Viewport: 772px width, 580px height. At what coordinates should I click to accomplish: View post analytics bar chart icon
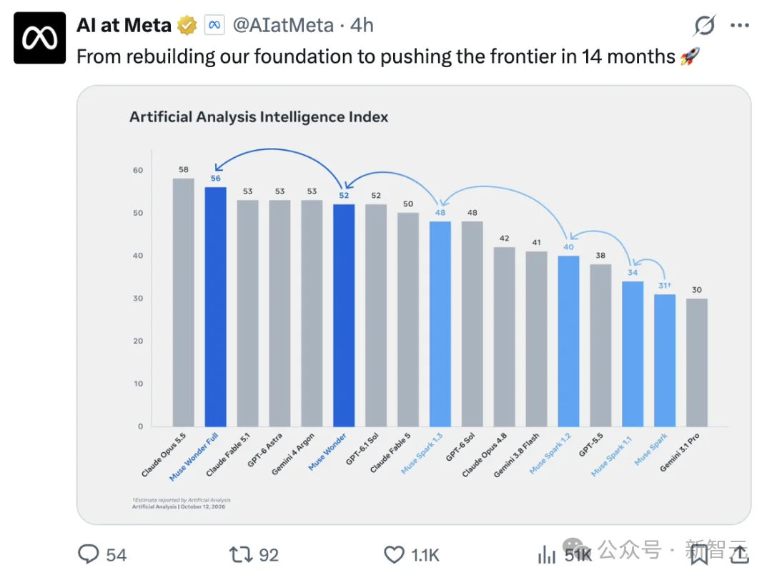click(x=547, y=555)
